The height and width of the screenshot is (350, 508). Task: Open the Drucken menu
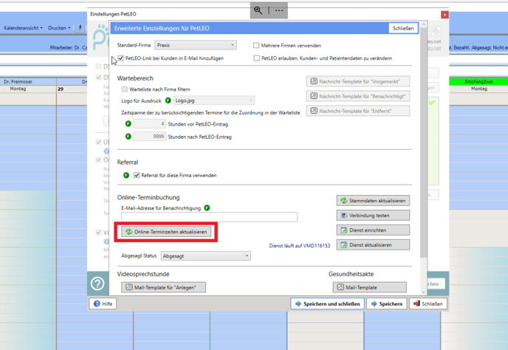point(59,28)
